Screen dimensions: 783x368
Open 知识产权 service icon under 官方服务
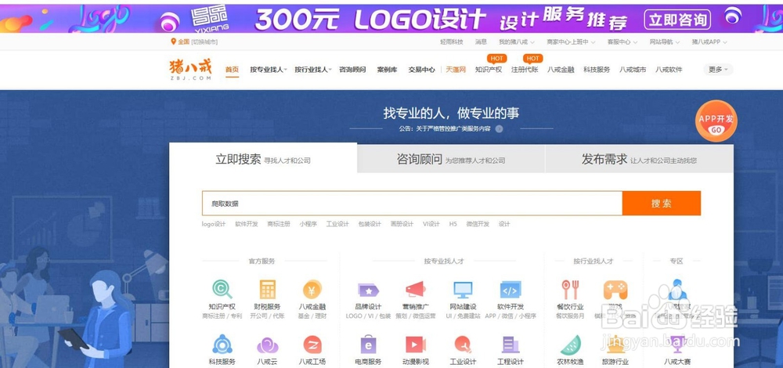point(222,289)
